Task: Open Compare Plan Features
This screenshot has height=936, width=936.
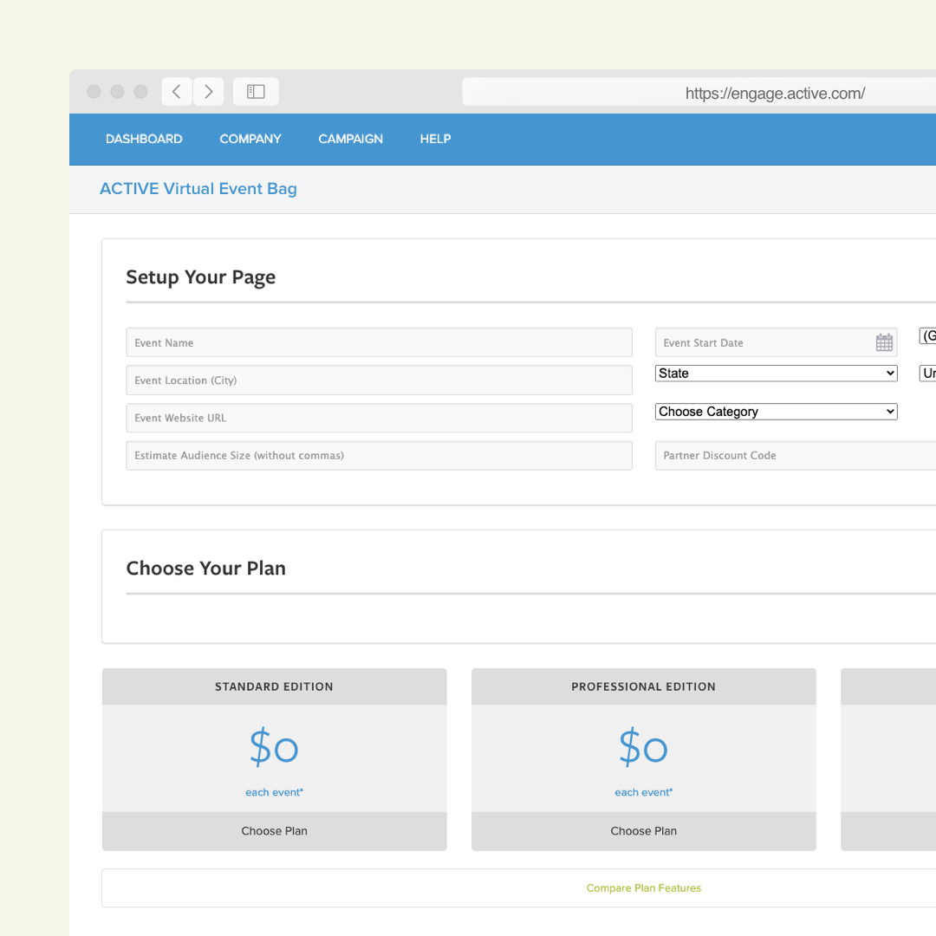Action: coord(643,887)
